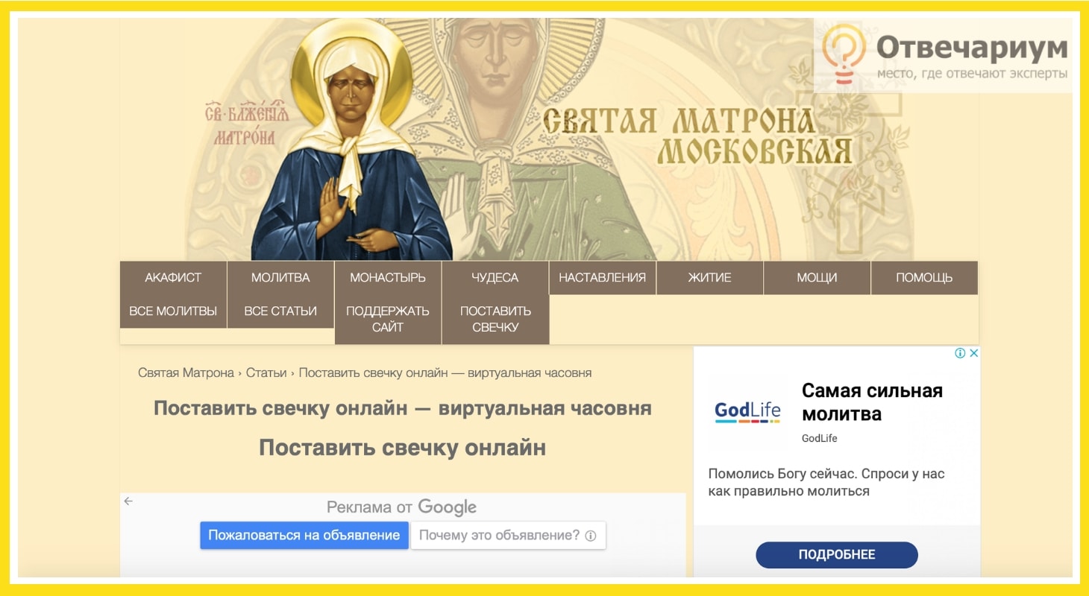This screenshot has width=1089, height=596.
Task: Click the Святая Матрона Московская banner title
Action: (x=697, y=136)
